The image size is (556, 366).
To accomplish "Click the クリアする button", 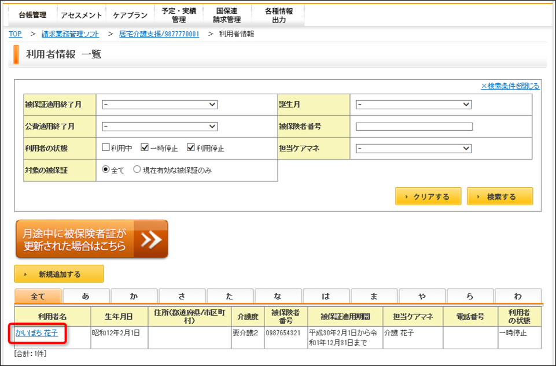I will (x=428, y=196).
